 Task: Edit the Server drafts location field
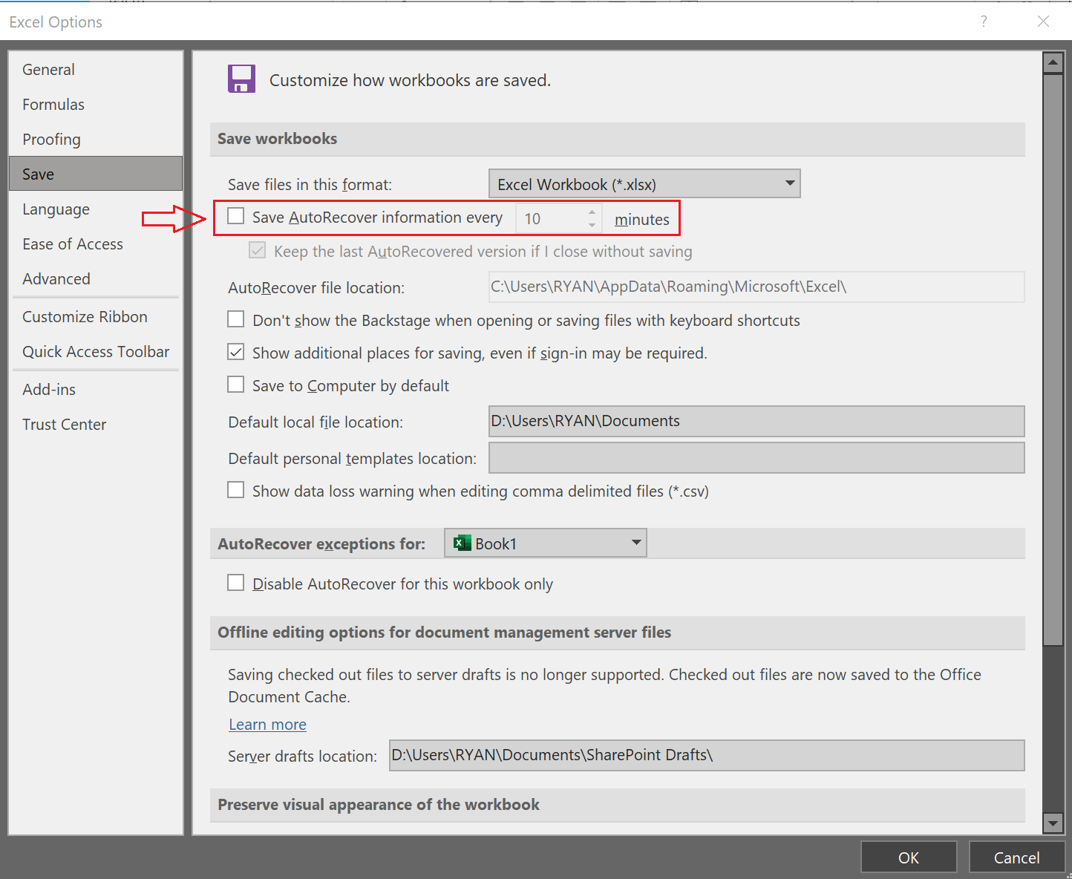pyautogui.click(x=707, y=755)
